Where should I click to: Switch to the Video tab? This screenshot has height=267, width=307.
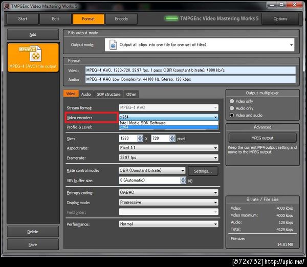click(x=71, y=94)
